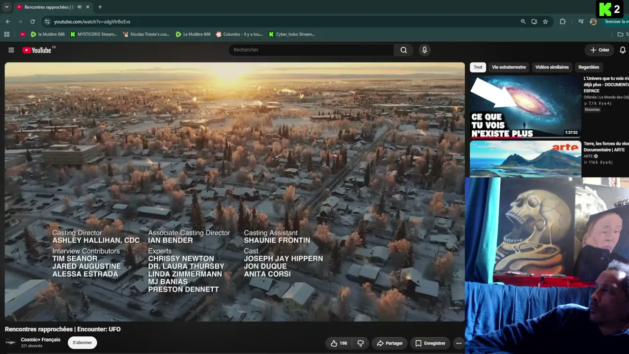Open the MYSTICGRIS Stream bookmark
The height and width of the screenshot is (354, 629).
(x=94, y=34)
